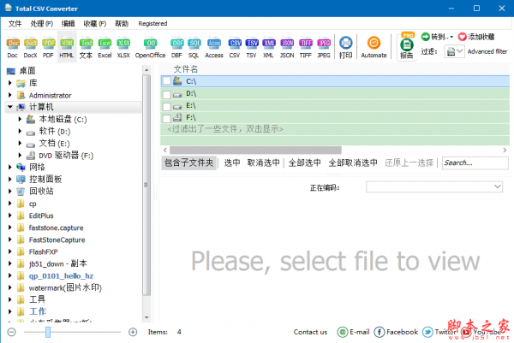Pick the CSV format icon
Viewport: 514px width, 343px height.
coord(235,47)
